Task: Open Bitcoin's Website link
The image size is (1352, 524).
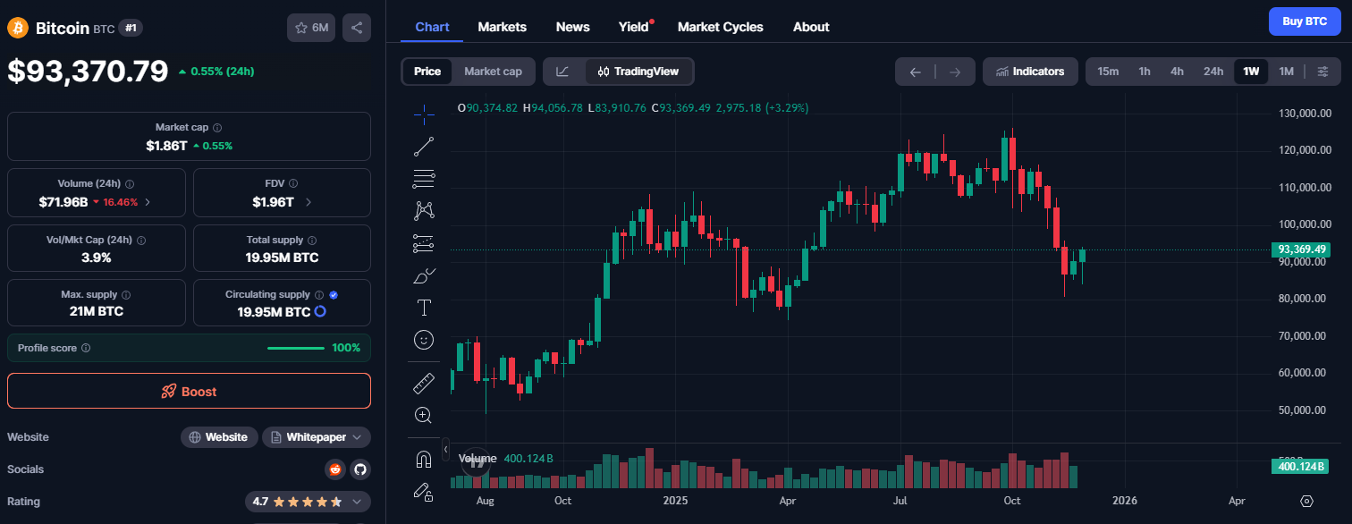Action: pos(219,436)
